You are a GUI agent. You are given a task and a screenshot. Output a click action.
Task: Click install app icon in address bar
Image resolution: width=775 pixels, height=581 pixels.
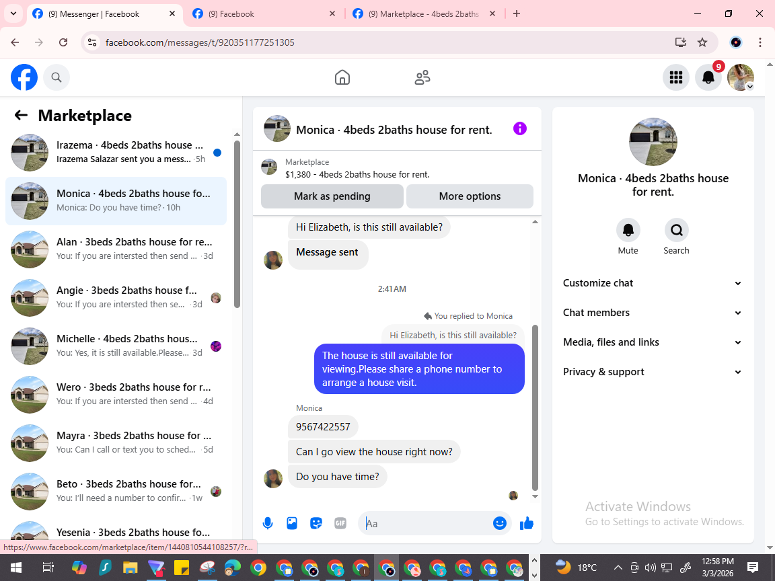coord(681,42)
